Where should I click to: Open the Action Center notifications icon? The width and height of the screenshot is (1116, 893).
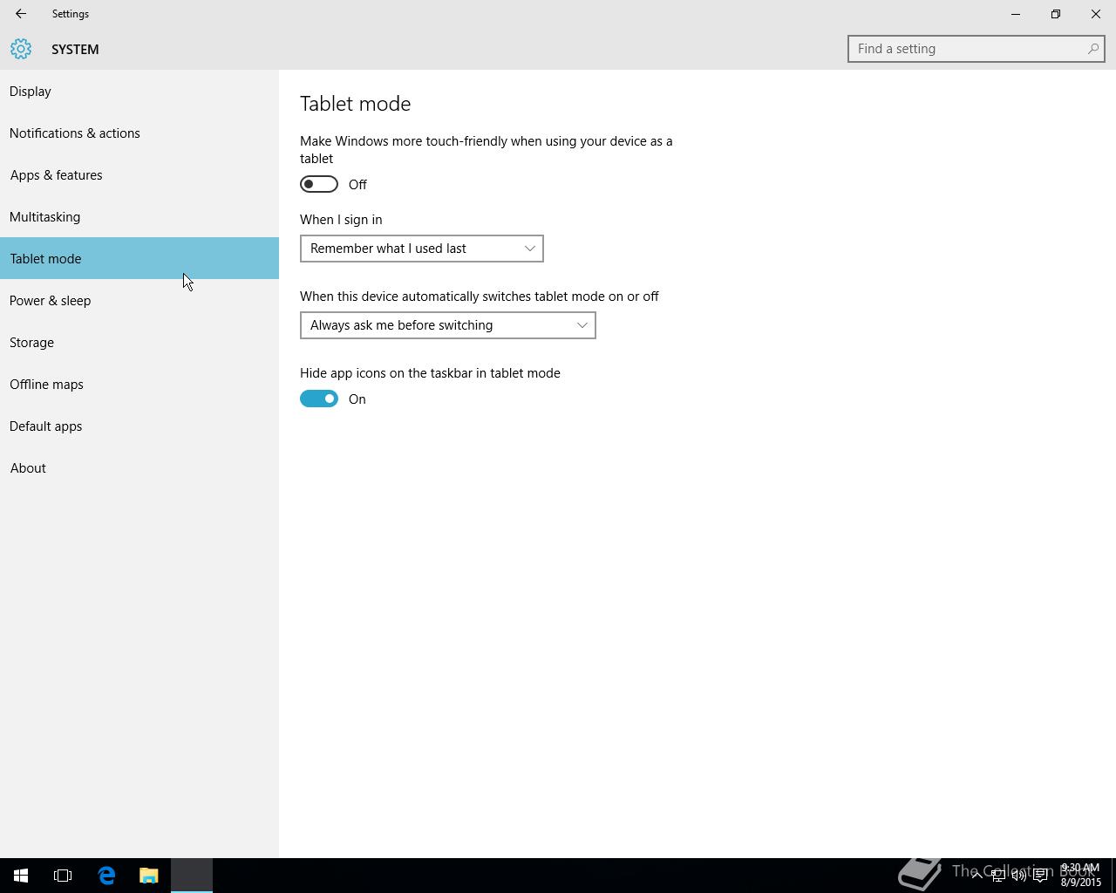[1040, 876]
